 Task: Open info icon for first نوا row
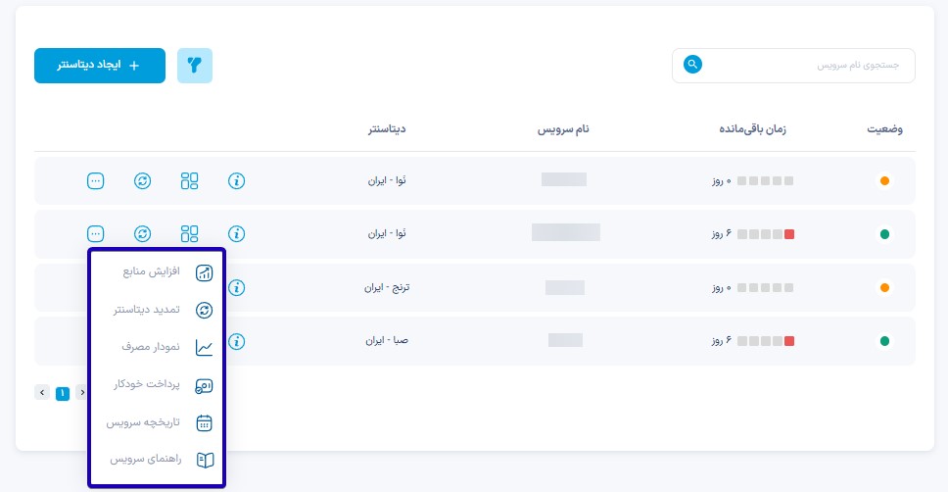[236, 181]
